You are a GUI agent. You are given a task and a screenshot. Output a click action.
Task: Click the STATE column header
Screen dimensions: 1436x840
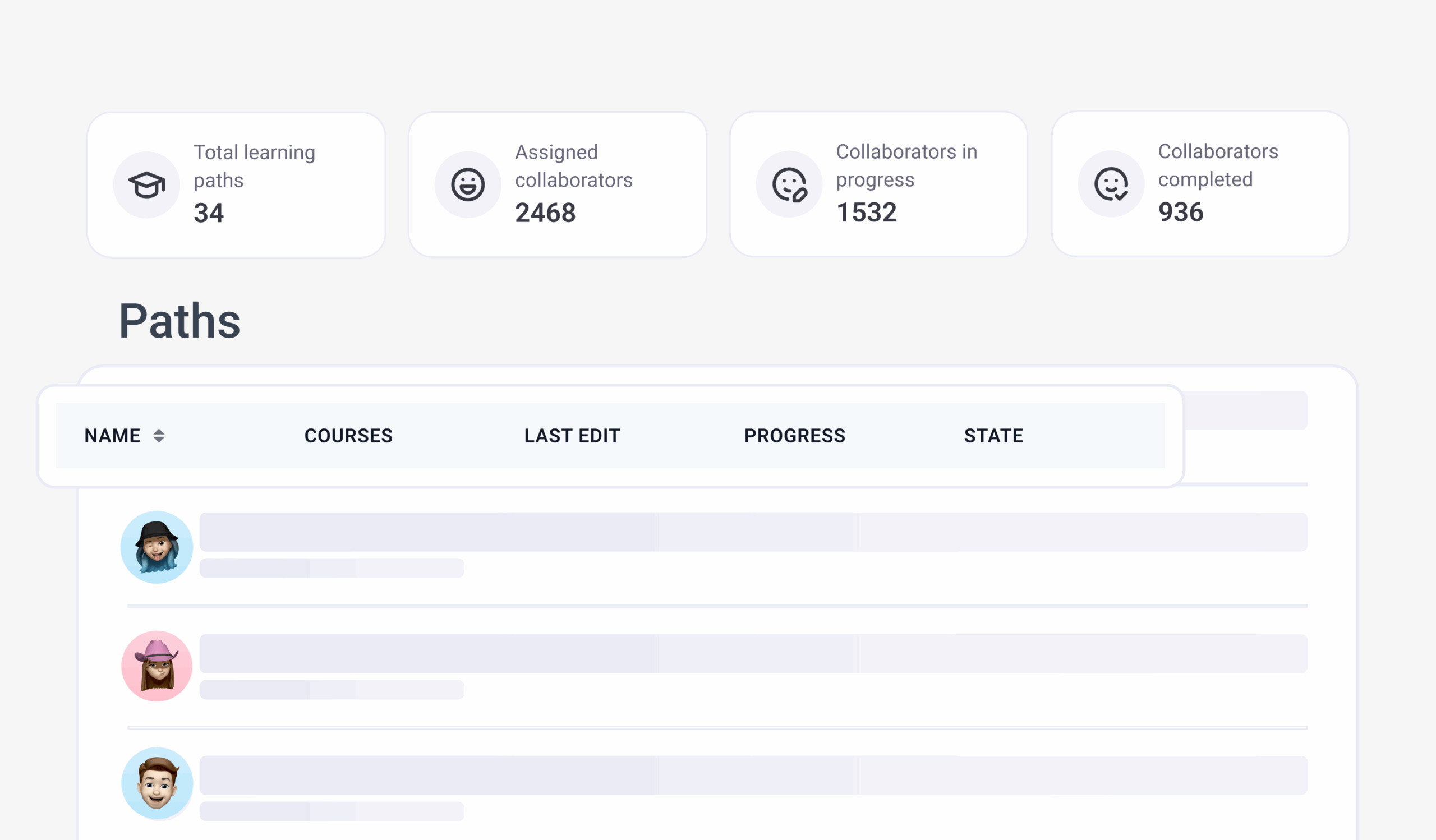coord(993,436)
